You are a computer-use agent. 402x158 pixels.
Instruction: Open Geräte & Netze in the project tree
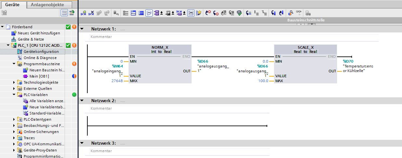point(31,39)
